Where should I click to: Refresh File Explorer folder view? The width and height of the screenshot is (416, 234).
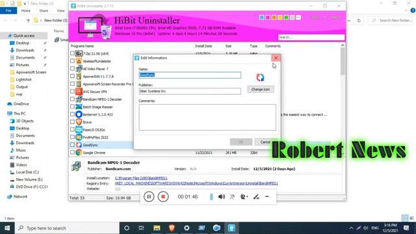[x=359, y=20]
